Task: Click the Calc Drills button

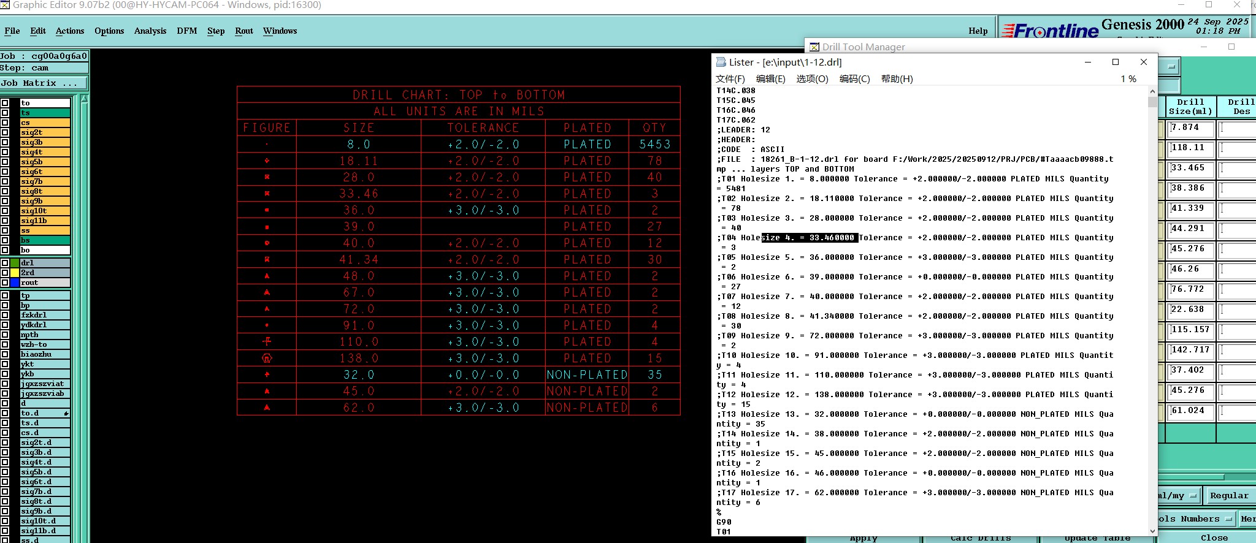Action: pos(980,538)
